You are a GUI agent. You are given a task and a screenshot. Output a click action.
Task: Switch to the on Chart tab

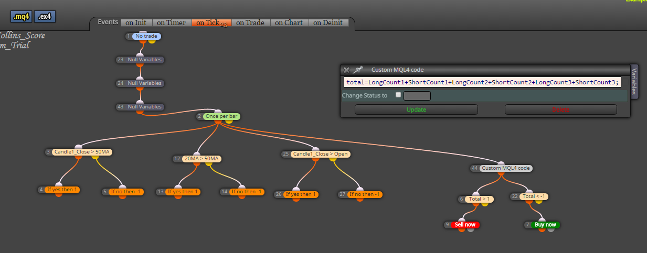click(x=289, y=23)
